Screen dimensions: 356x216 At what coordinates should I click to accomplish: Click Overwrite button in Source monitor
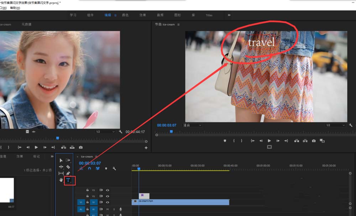(72, 147)
